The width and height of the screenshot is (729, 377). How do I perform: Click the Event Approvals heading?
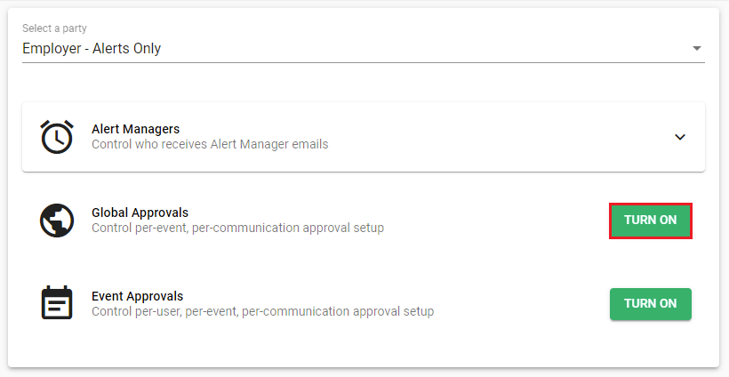point(137,296)
